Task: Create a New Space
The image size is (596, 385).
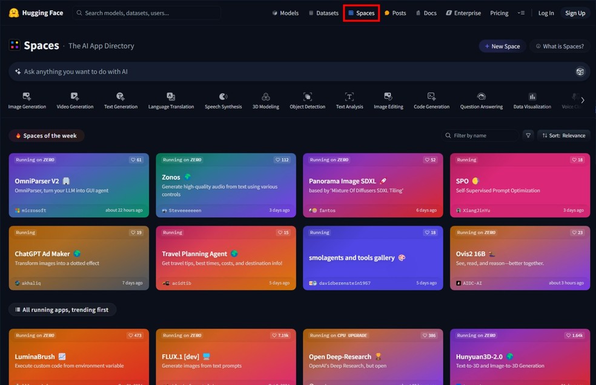Action: click(x=502, y=46)
